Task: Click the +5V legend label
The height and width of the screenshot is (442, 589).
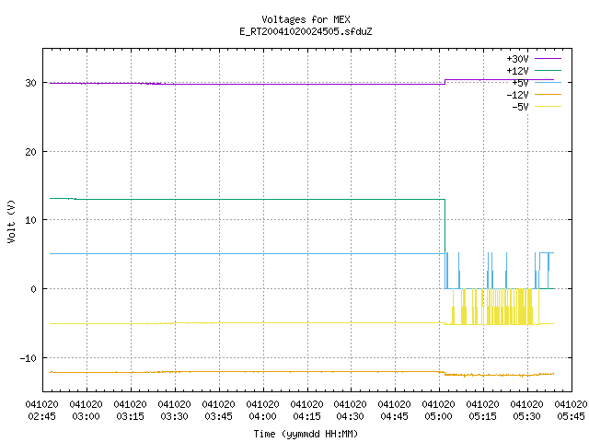Action: 520,83
